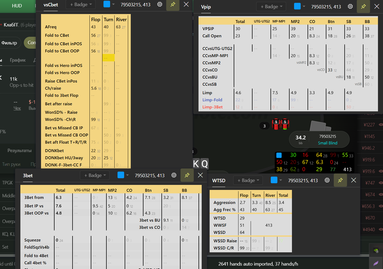Click blue color swatch in Vpip header

pos(297,6)
